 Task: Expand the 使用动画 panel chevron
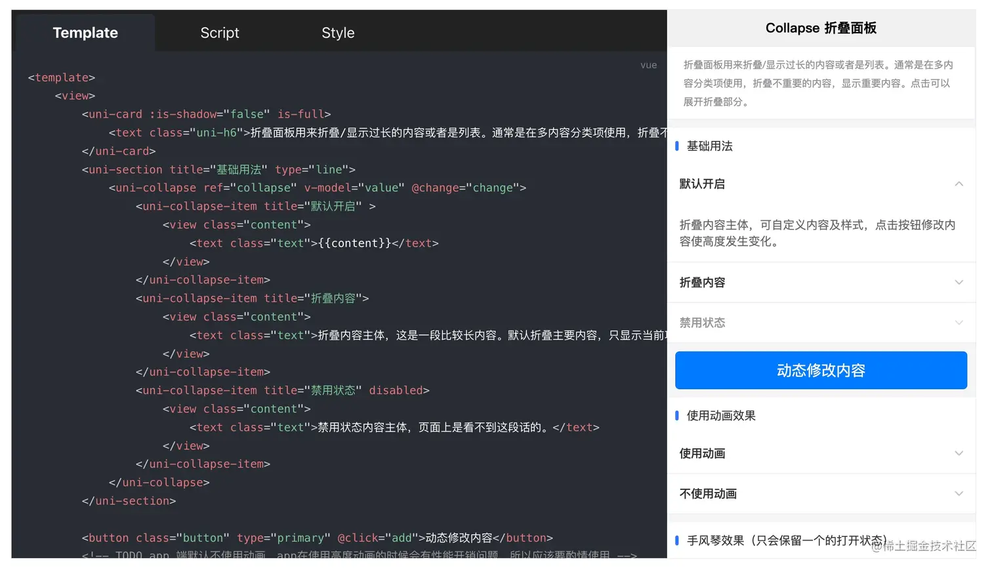point(959,454)
